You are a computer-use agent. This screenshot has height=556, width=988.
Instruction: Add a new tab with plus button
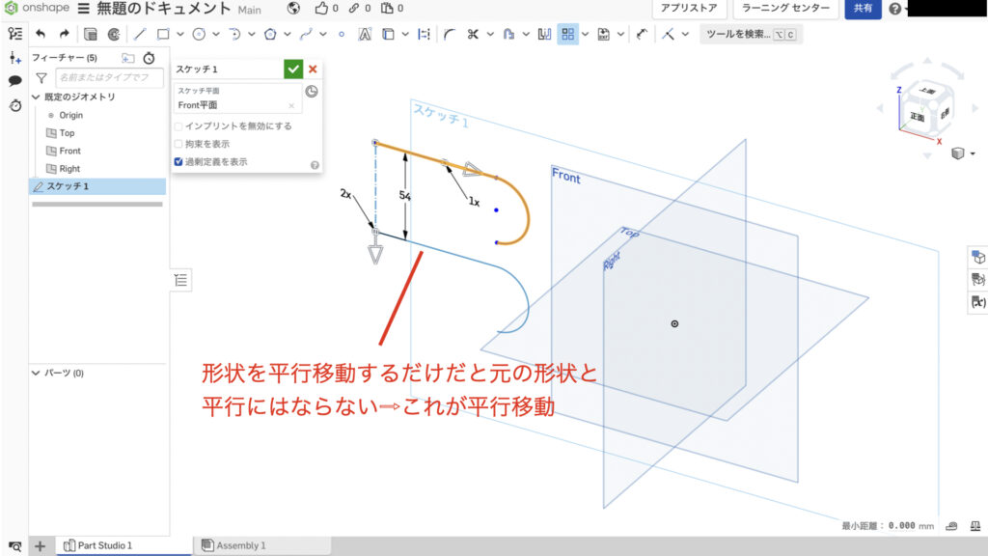(x=40, y=546)
